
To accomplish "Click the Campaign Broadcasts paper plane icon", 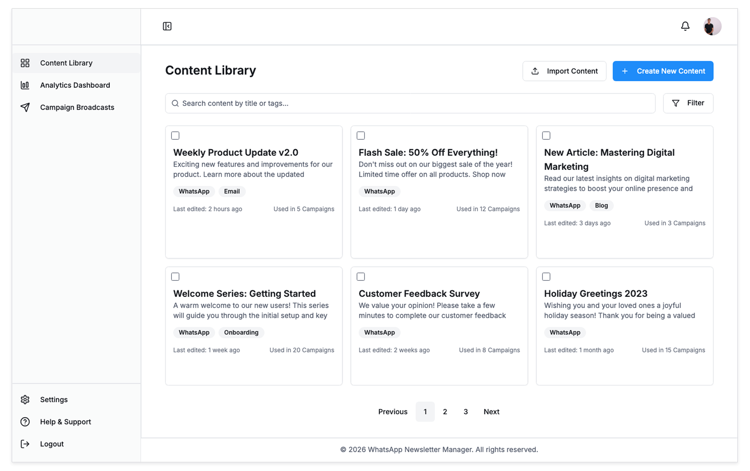I will tap(25, 107).
